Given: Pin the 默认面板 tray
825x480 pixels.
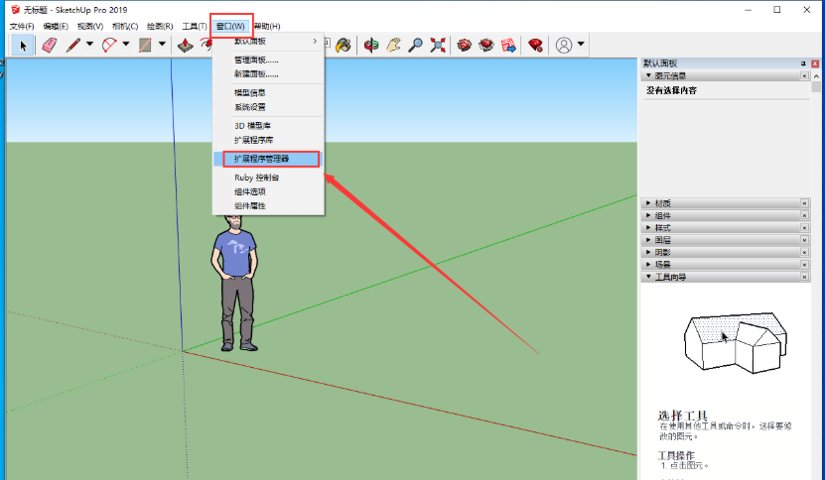Looking at the screenshot, I should pos(803,63).
